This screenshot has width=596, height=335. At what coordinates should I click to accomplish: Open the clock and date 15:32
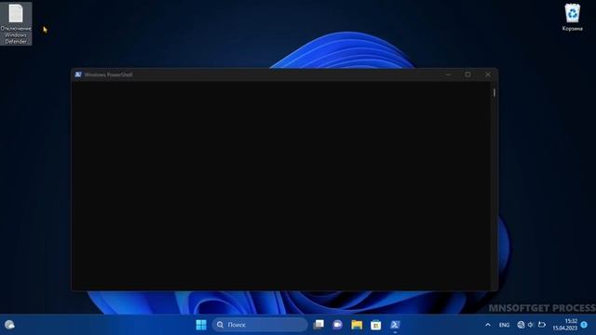pyautogui.click(x=565, y=325)
